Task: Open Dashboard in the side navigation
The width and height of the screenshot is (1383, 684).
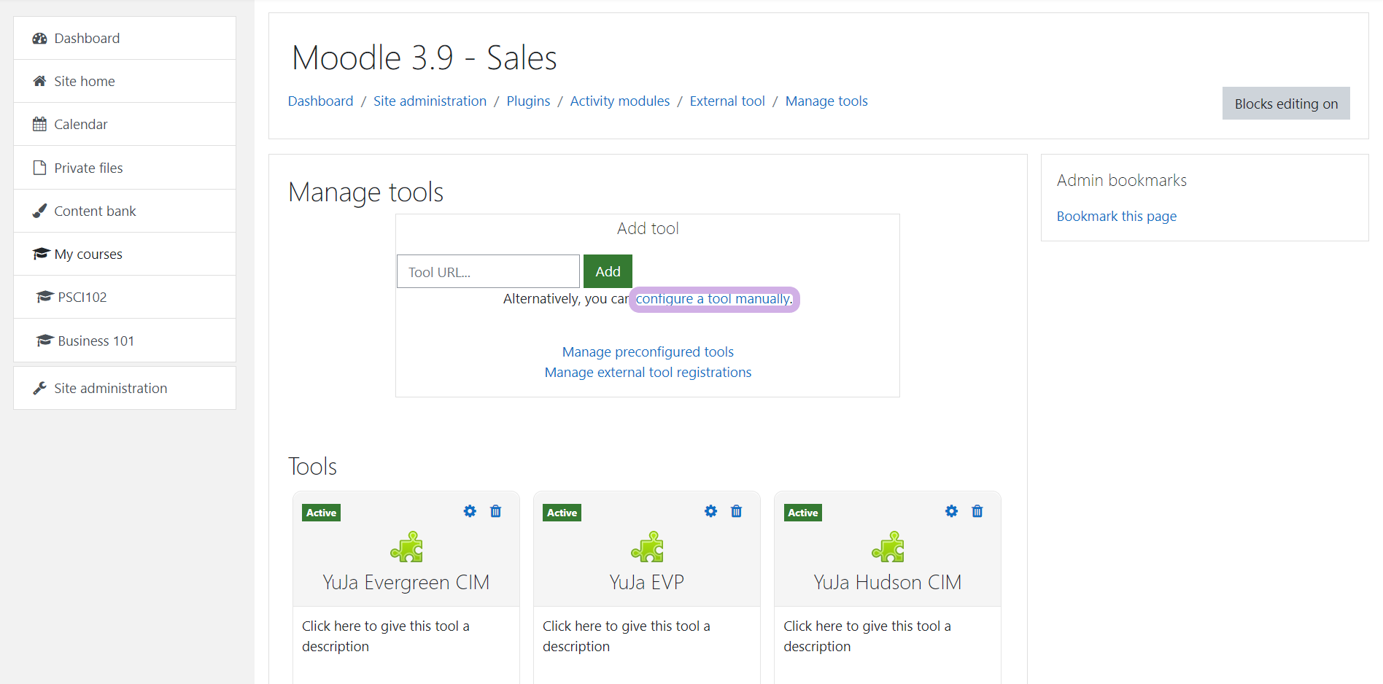Action: [87, 38]
